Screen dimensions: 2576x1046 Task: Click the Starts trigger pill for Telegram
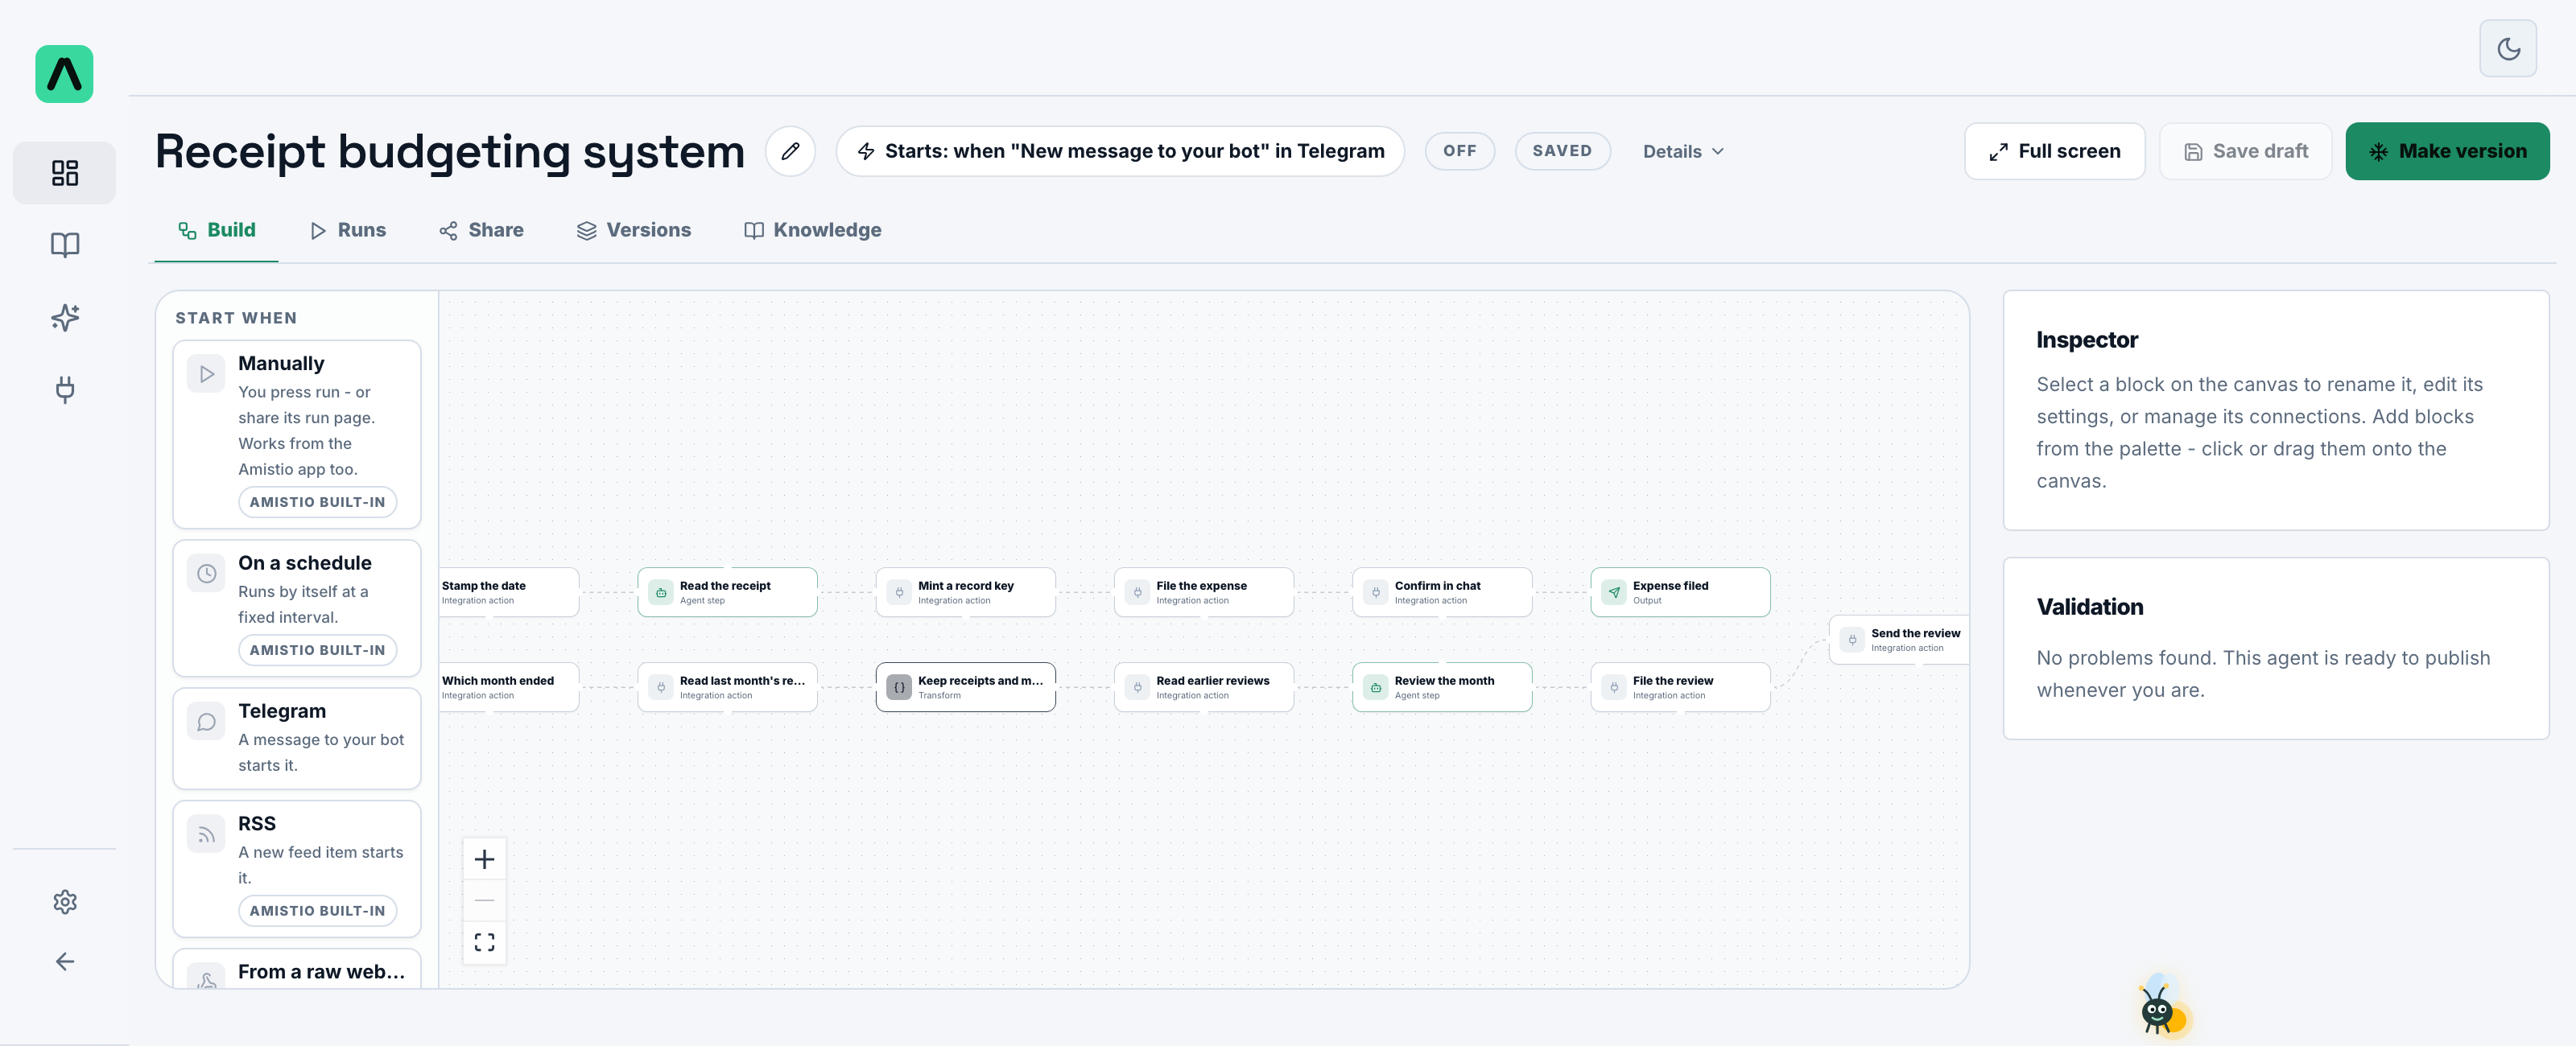coord(1120,151)
